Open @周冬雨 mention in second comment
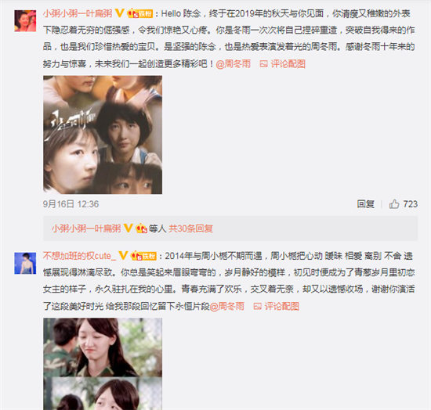 (226, 306)
